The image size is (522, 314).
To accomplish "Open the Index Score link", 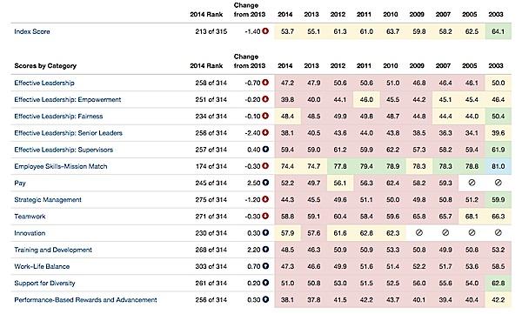I will point(32,31).
